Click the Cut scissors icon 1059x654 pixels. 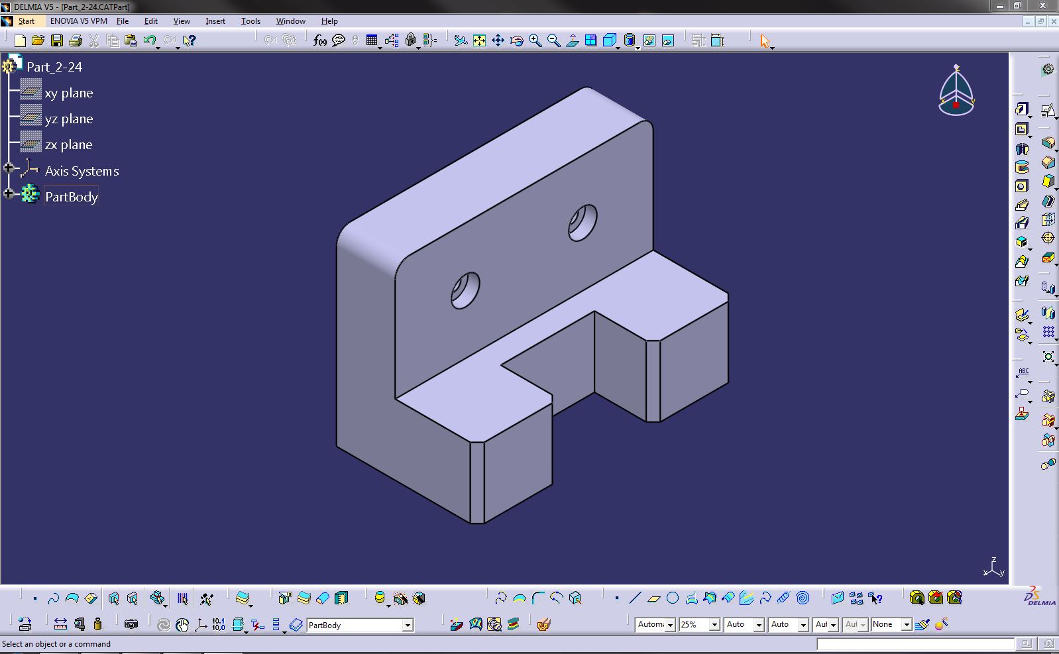(94, 41)
